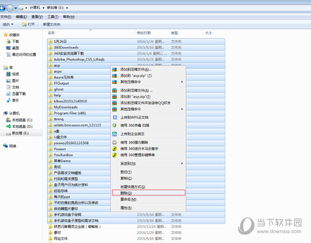Sort by the 名称 column header

tap(51, 33)
